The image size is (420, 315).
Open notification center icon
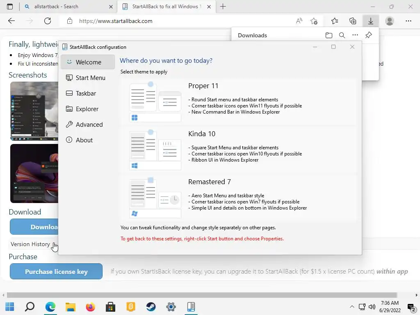(x=411, y=307)
